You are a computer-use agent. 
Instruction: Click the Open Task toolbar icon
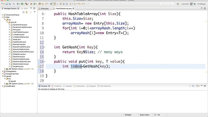pyautogui.click(x=43, y=4)
